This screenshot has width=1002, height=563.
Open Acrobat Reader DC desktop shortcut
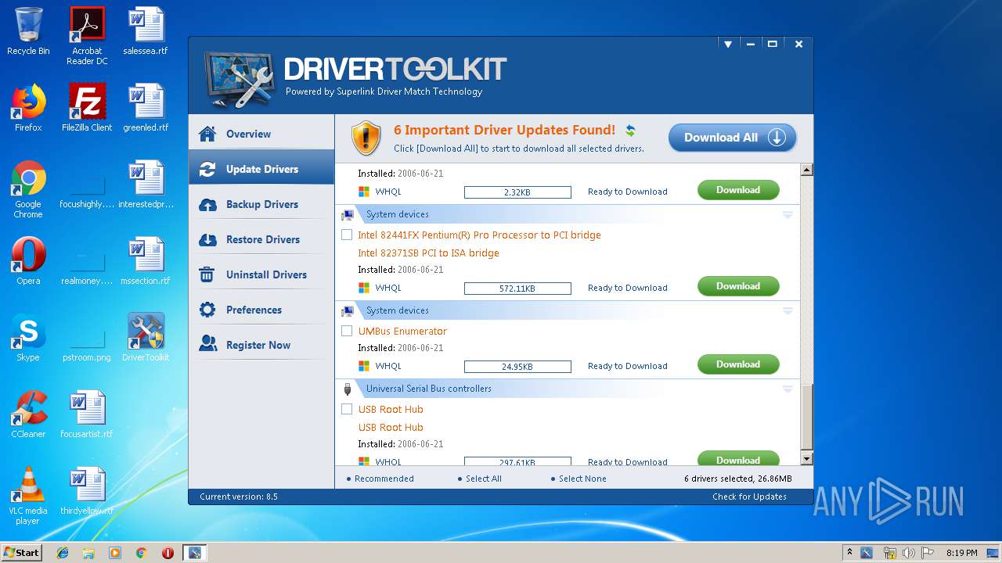(x=87, y=35)
